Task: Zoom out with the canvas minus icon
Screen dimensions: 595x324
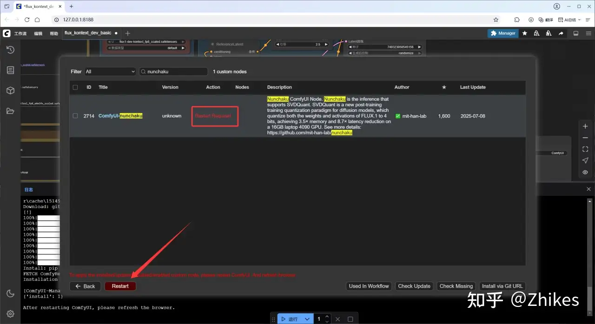Action: (585, 138)
